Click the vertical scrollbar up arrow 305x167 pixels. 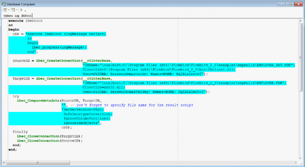tap(301, 21)
